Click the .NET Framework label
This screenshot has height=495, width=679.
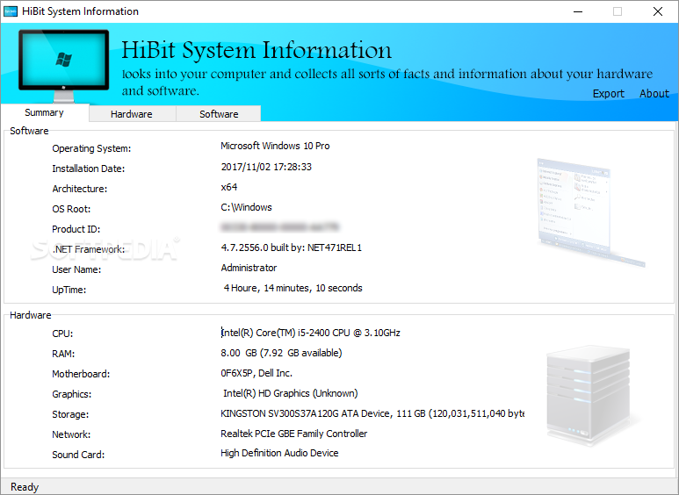[89, 249]
